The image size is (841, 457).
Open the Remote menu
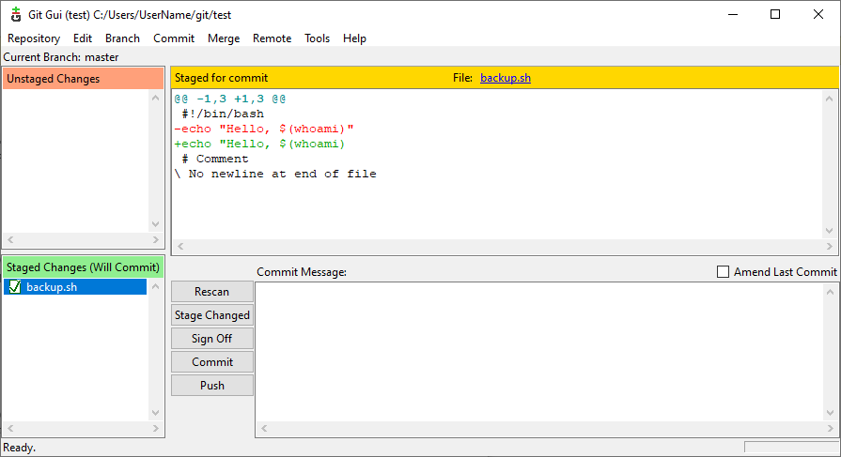click(x=272, y=38)
